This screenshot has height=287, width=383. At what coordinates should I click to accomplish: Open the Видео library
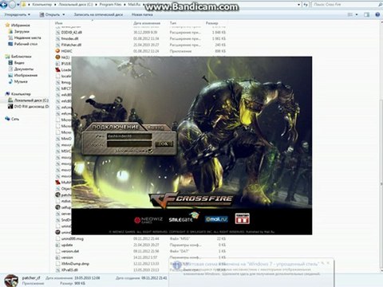19,63
